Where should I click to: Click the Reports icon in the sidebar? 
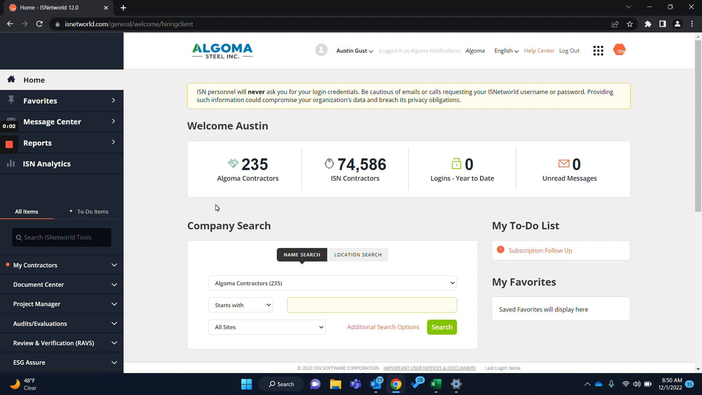click(9, 144)
